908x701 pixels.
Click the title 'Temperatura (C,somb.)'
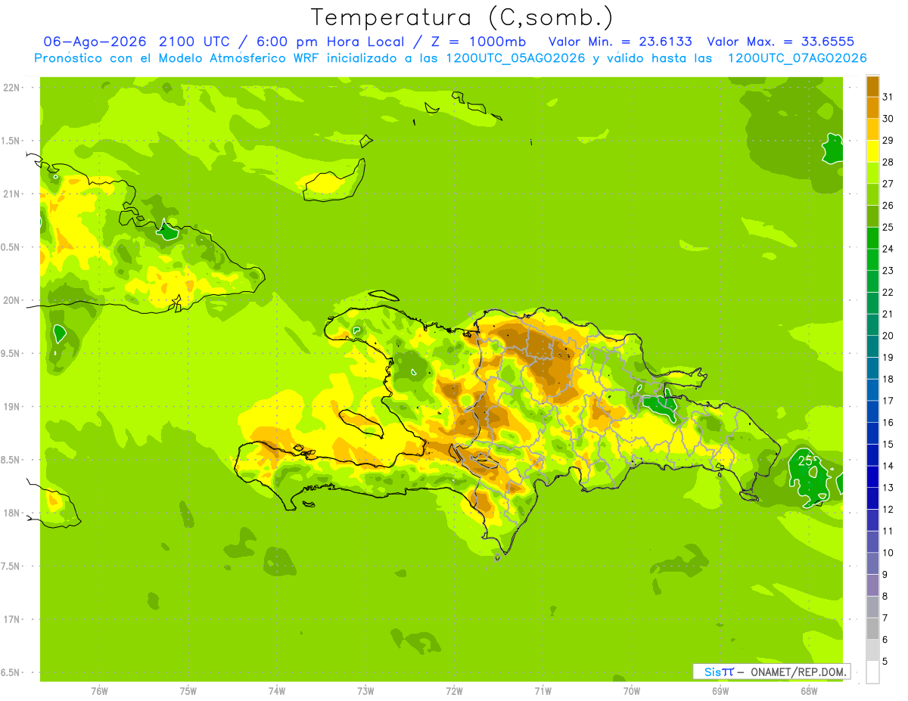coord(462,17)
